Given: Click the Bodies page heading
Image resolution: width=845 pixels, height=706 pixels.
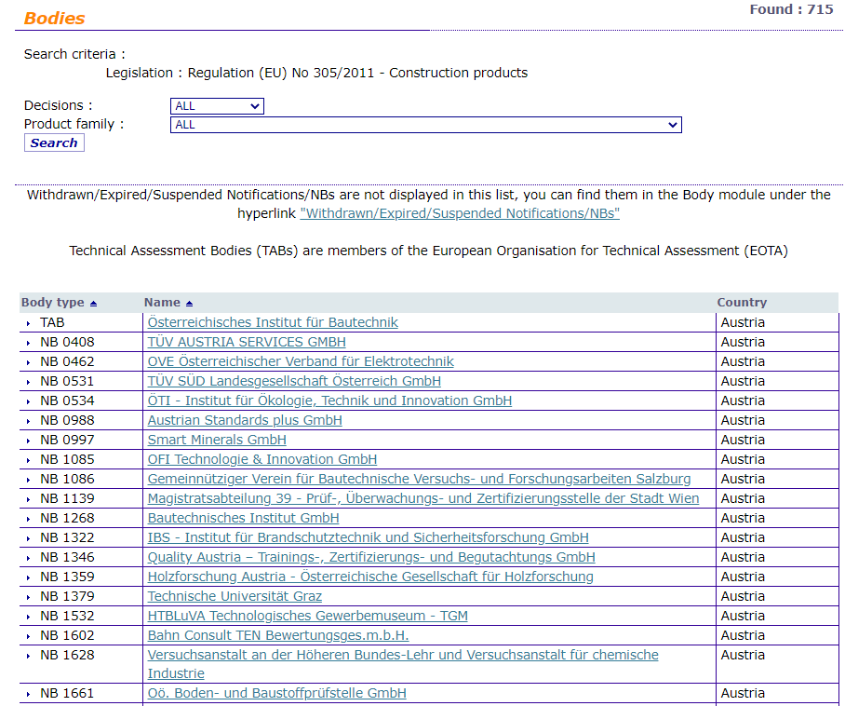Looking at the screenshot, I should coord(54,19).
